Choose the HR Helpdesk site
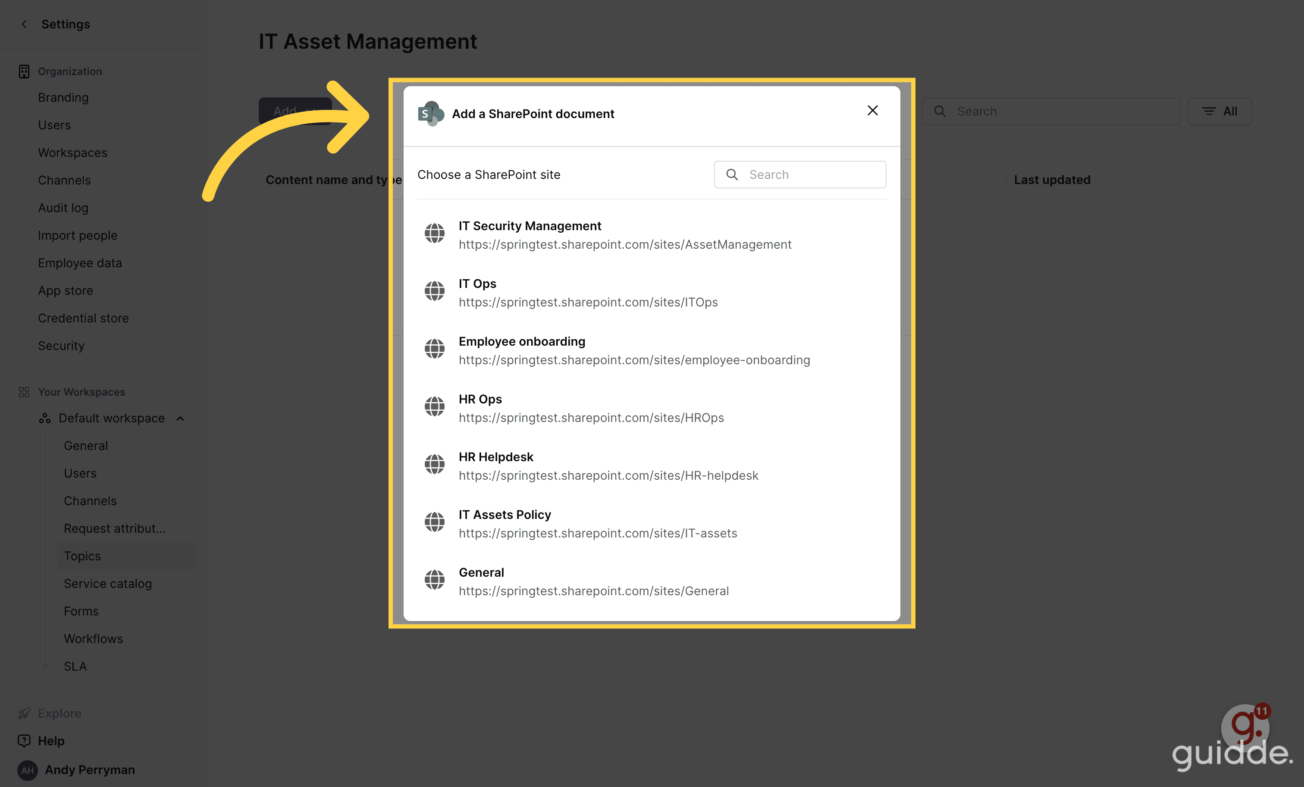The height and width of the screenshot is (787, 1304). (x=652, y=466)
